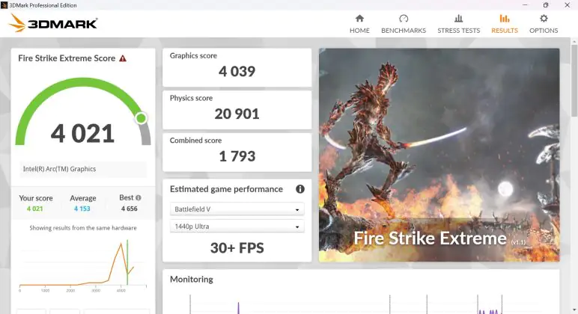Click the 1440p Ultra dropdown arrow
The width and height of the screenshot is (578, 314).
point(297,227)
